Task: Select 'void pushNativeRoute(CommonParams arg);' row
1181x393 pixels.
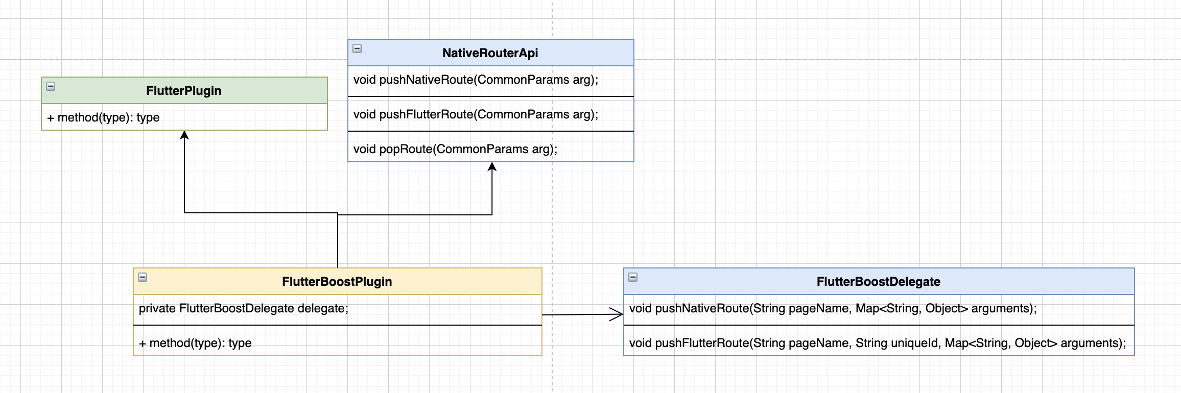Action: 491,80
